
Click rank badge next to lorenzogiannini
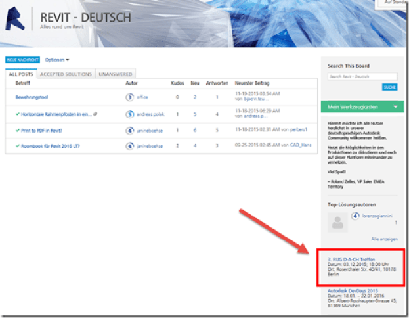(355, 216)
